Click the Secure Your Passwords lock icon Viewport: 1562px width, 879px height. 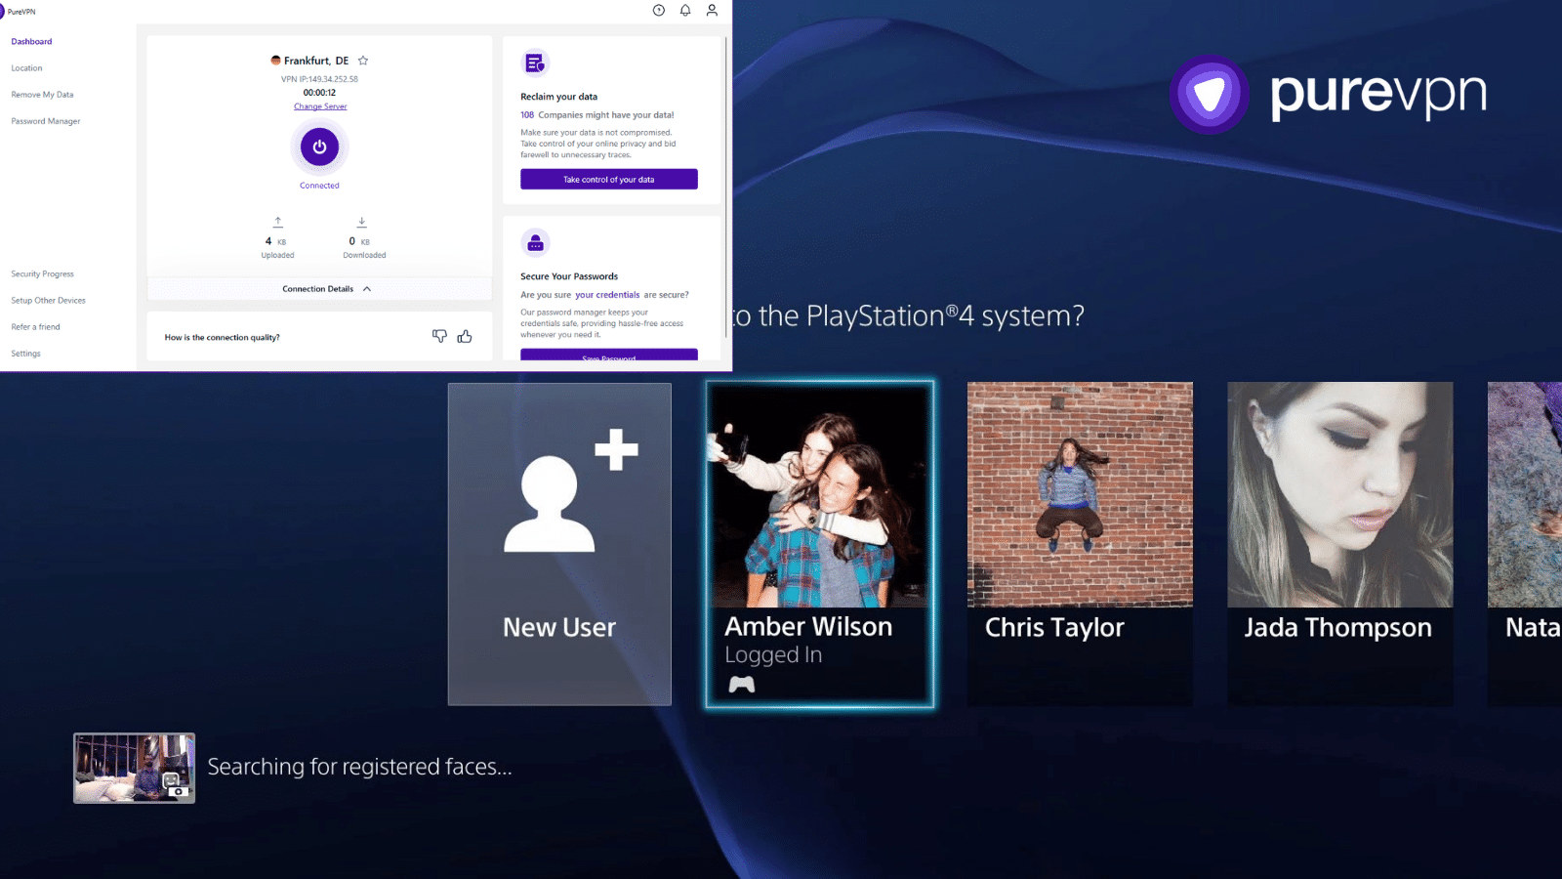coord(535,243)
